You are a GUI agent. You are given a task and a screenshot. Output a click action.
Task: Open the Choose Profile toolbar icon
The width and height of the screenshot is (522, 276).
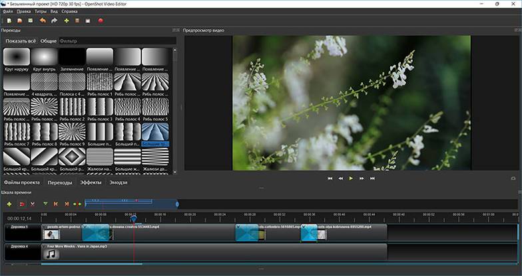77,21
